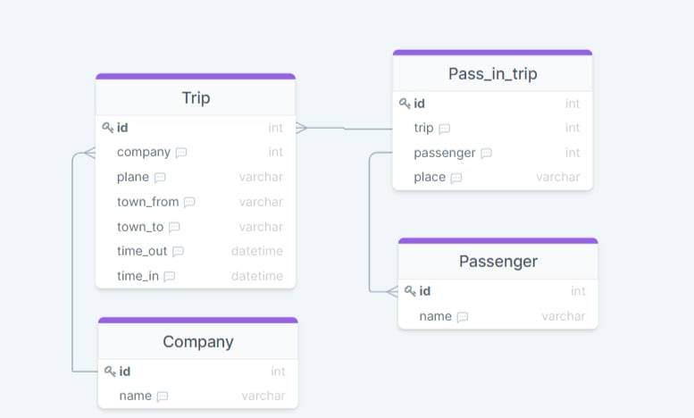Click the key icon in Trip table

[108, 128]
